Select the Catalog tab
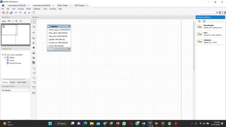This screenshot has height=127, width=226. click(5, 82)
